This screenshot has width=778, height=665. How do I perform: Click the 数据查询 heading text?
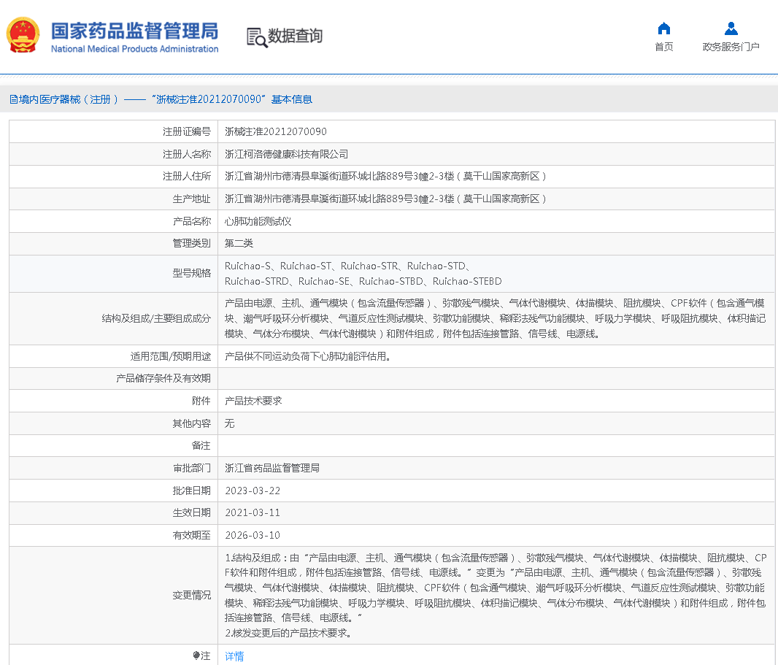point(295,36)
